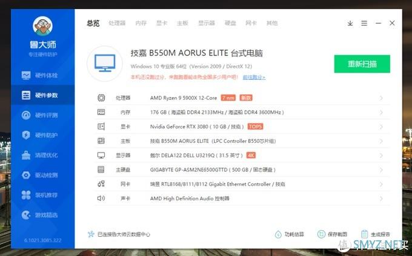Expand the RTL8168 network card row chevron

tap(381, 185)
